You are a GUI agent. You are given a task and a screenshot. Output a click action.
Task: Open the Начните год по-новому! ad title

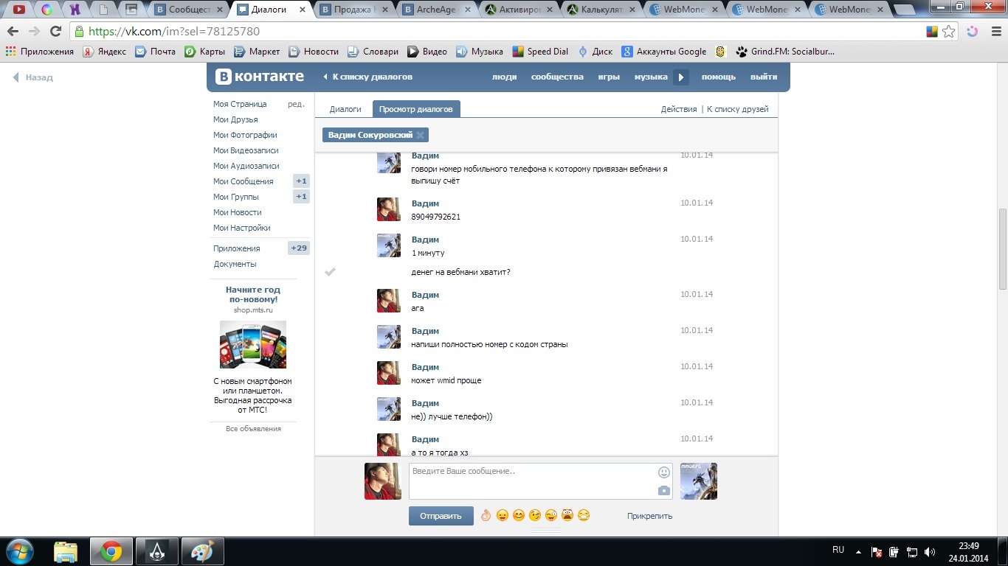[x=253, y=295]
